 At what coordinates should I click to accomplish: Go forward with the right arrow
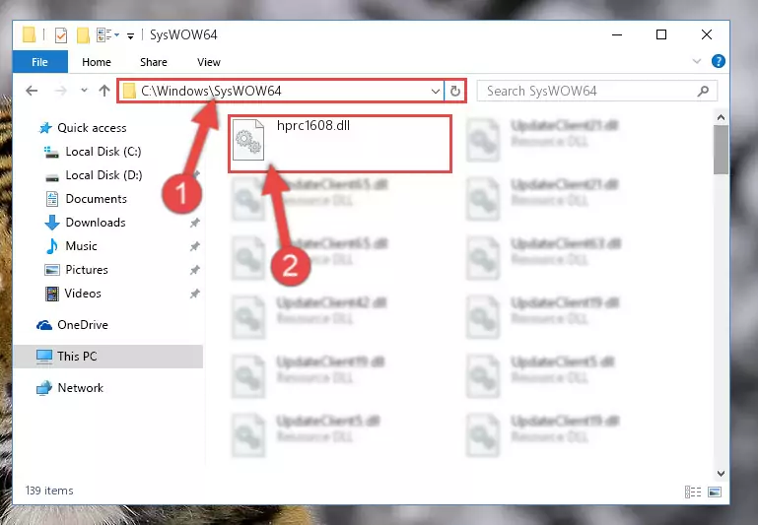click(61, 91)
